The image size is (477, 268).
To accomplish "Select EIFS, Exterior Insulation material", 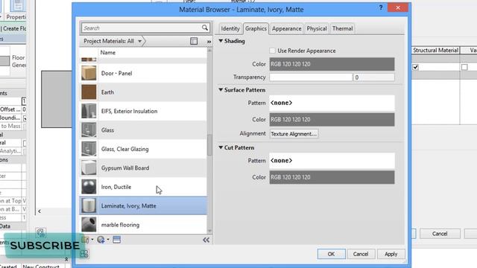I will (x=129, y=111).
